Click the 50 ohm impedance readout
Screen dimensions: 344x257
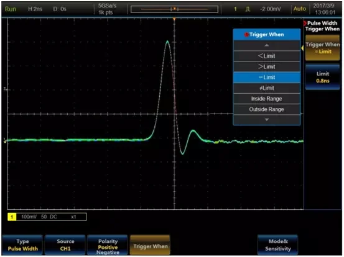[44, 217]
